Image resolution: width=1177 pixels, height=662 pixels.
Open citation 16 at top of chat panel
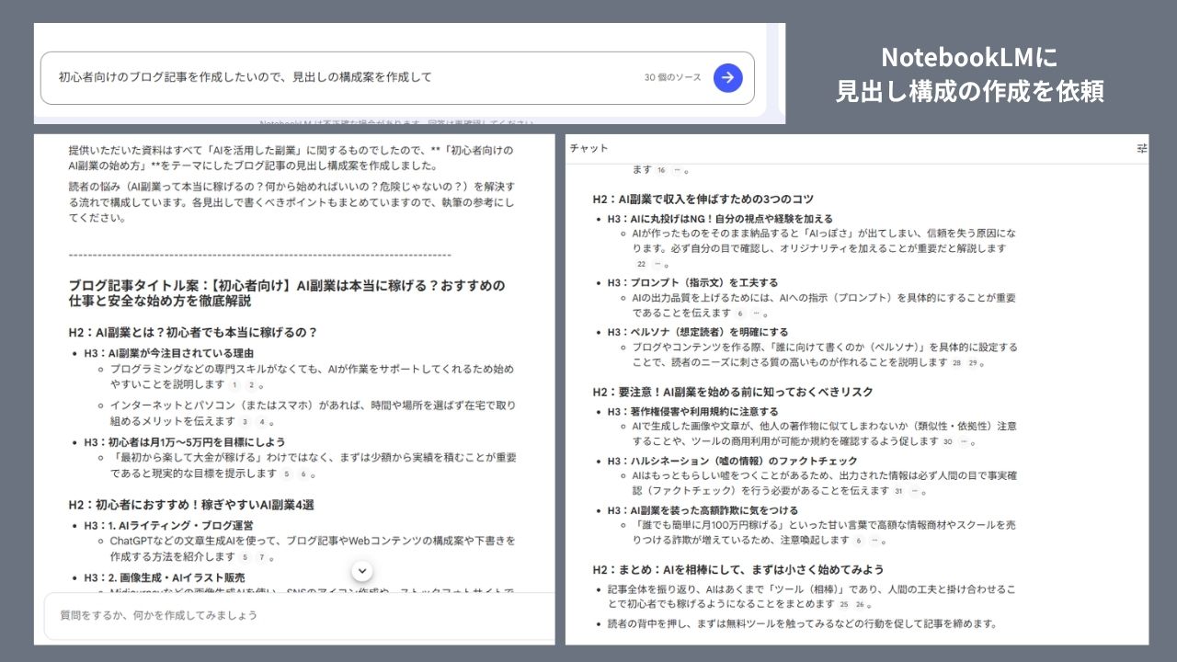point(661,170)
